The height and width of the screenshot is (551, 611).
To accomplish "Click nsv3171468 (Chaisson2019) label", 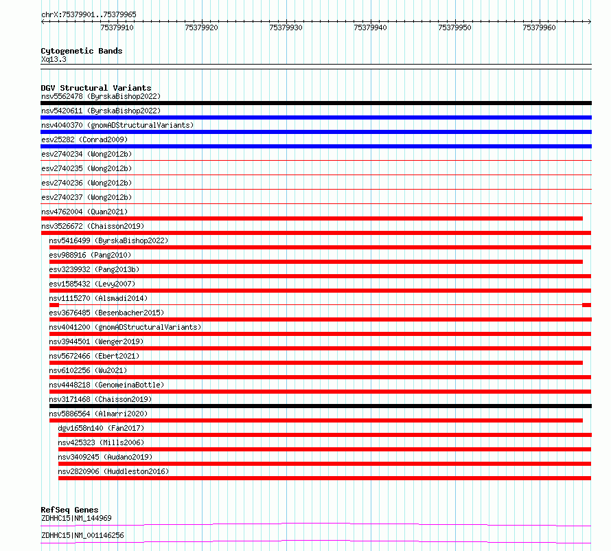I will point(100,399).
